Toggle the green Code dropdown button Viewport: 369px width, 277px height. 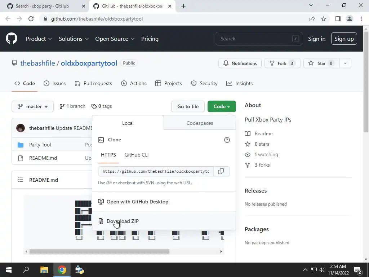[222, 106]
